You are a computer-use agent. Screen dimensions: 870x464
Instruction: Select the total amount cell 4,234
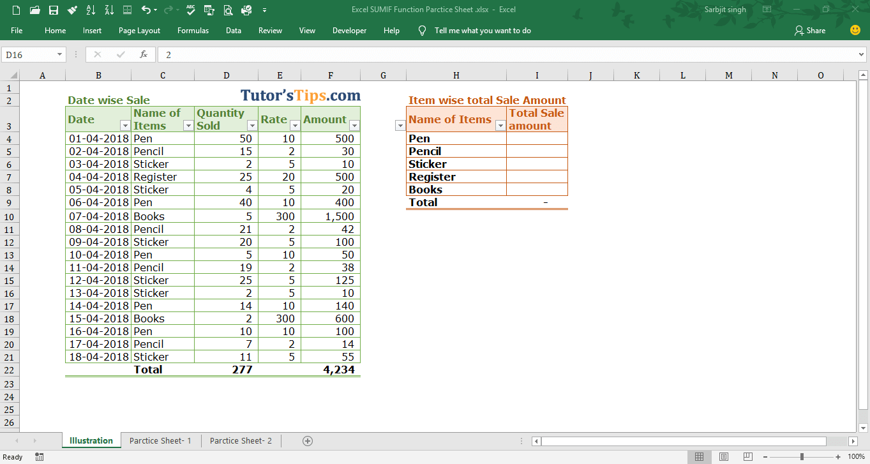[x=331, y=370]
